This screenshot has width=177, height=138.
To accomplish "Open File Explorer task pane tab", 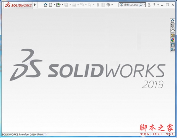I will click(x=173, y=31).
